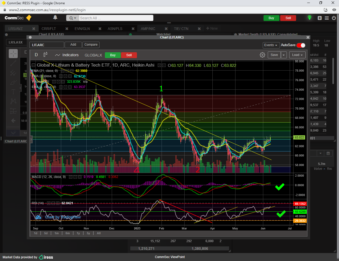The image size is (339, 261).
Task: Open the Save options dropdown arrow
Action: (x=284, y=55)
